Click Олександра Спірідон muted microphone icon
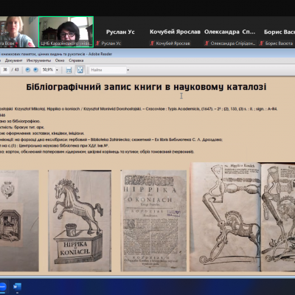Image resolution: width=295 pixels, height=295 pixels. [206, 44]
